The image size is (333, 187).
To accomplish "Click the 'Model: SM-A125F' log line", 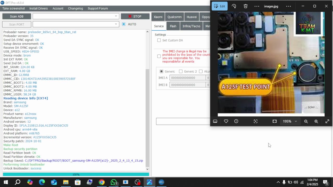I will click(x=16, y=106).
